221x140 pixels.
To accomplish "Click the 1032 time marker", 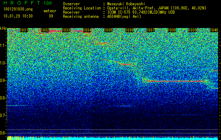I will pyautogui.click(x=45, y=30).
